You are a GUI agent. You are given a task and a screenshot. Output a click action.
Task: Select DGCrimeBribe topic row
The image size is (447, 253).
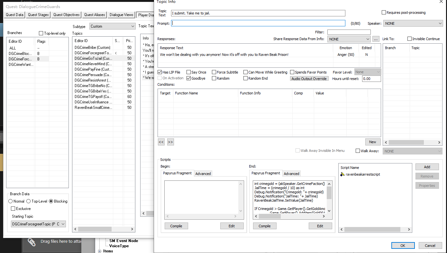pyautogui.click(x=103, y=48)
